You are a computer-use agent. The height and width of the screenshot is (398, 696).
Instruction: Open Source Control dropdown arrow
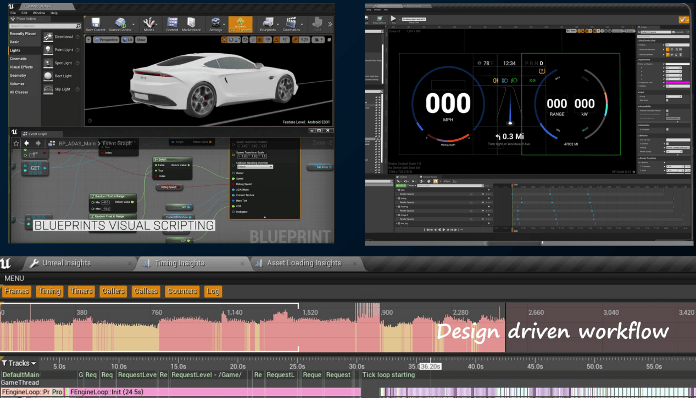point(133,24)
